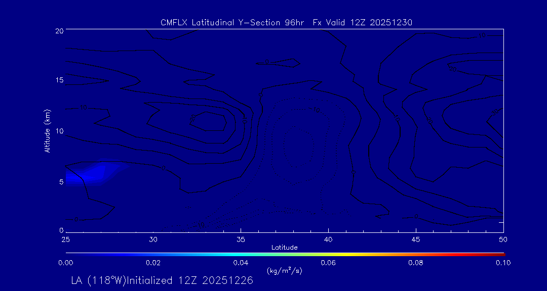
Task: Click the latitude 30 tick label
Action: [153, 238]
